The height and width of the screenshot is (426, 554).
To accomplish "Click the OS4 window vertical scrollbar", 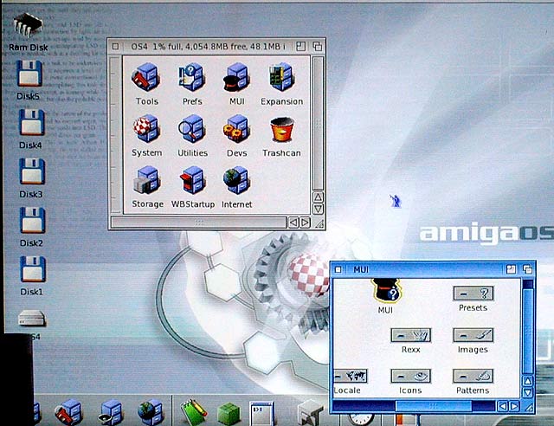I will click(318, 123).
